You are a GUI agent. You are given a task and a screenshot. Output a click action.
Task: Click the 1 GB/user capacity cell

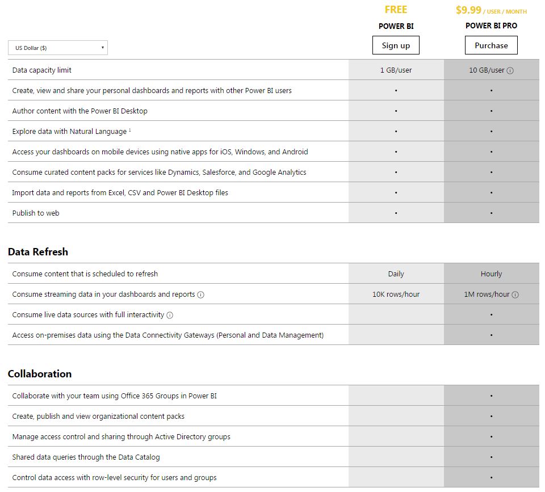396,70
